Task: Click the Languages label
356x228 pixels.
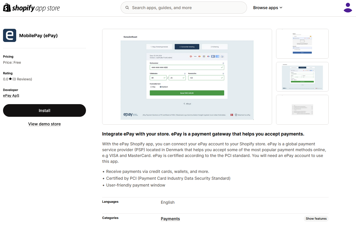Action: (110, 202)
